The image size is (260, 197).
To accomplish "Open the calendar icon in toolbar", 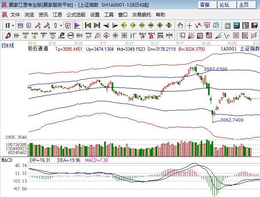I will tap(228, 25).
